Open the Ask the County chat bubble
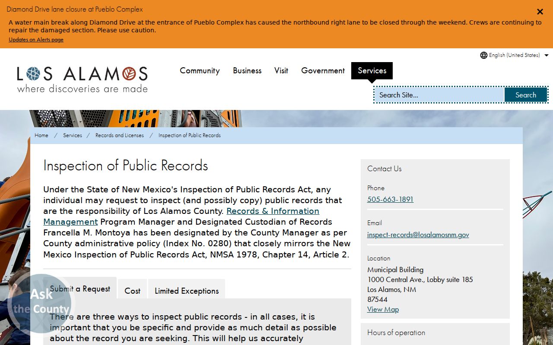The height and width of the screenshot is (345, 553). coord(41,304)
